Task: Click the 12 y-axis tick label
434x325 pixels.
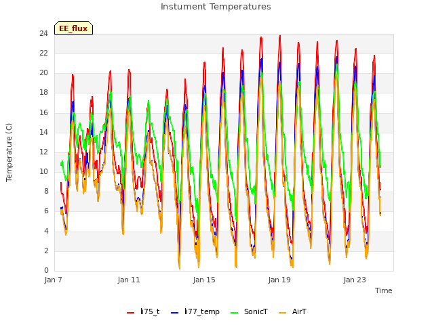Action: coord(43,152)
